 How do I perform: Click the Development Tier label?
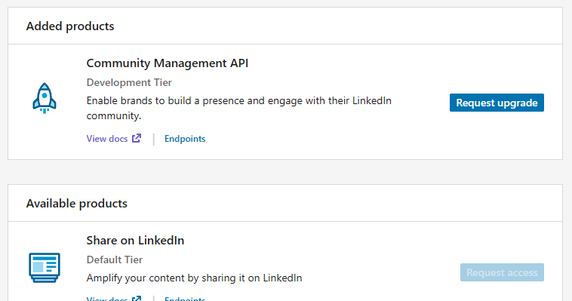point(129,82)
